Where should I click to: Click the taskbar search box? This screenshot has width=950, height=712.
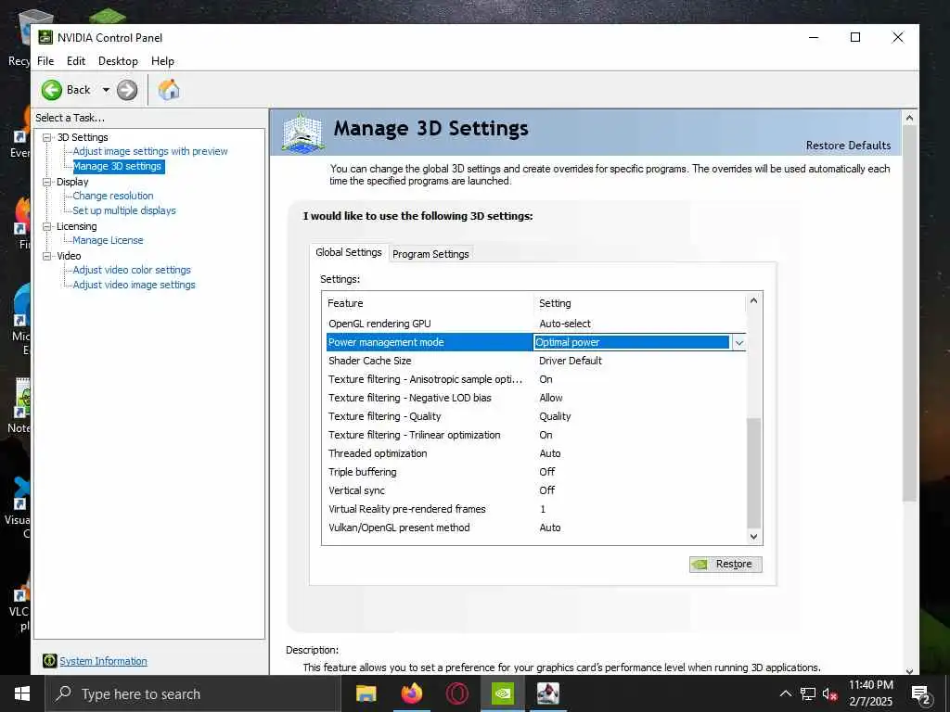click(192, 693)
